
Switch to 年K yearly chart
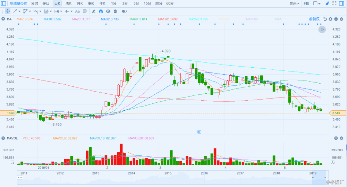102,3
